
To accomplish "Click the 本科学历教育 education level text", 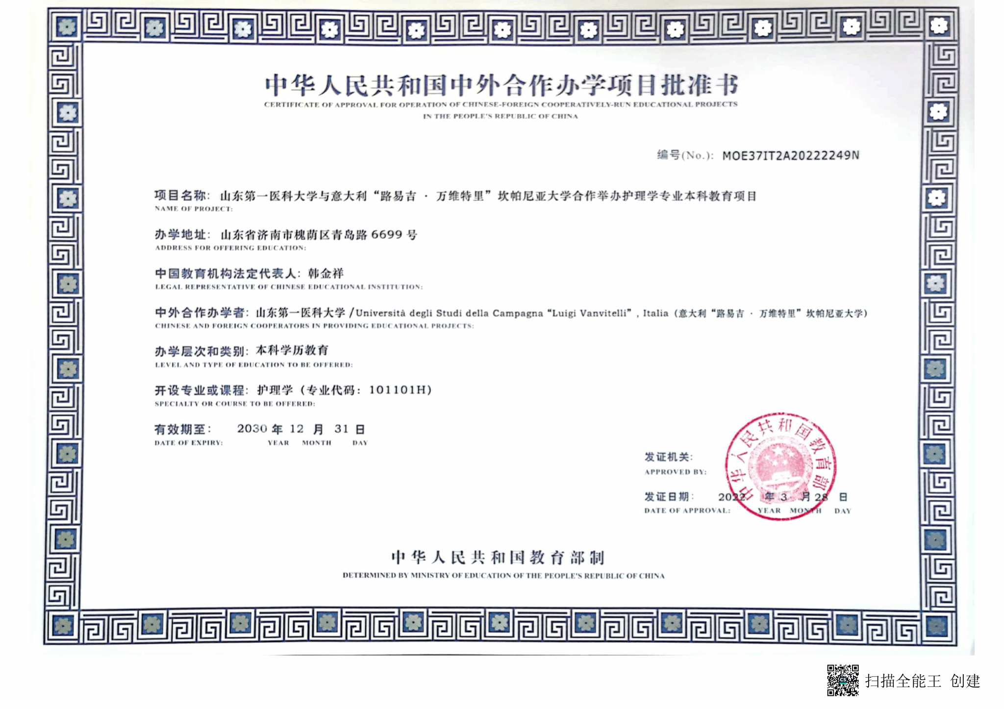I will pos(292,350).
